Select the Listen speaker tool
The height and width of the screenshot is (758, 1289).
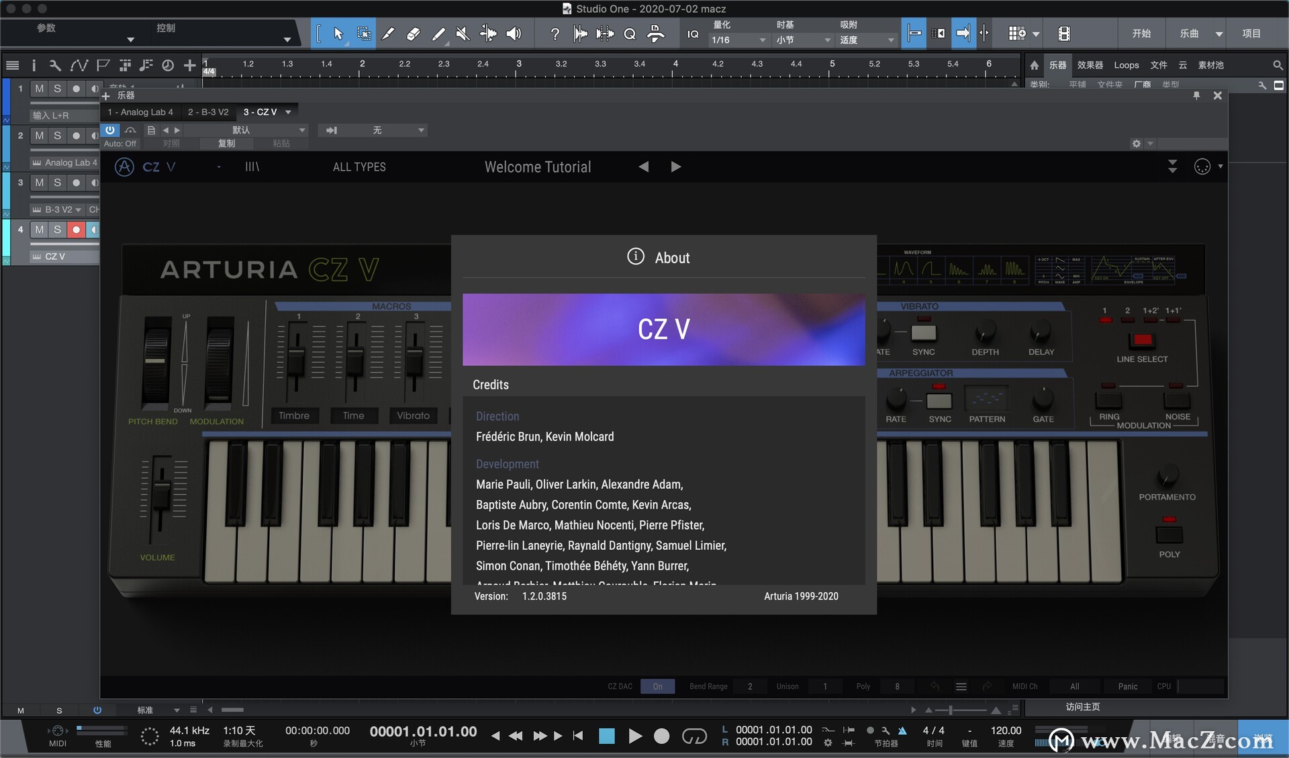click(x=514, y=34)
